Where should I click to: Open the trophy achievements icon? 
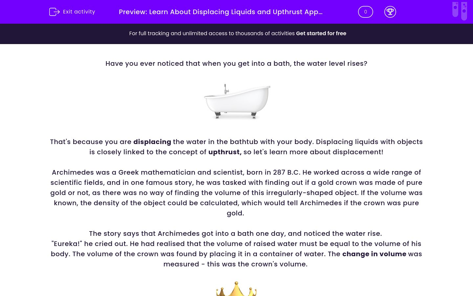390,12
